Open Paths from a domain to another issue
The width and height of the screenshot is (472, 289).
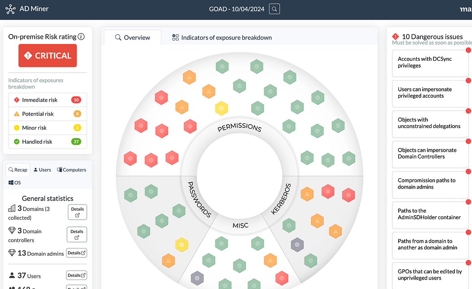tap(431, 245)
